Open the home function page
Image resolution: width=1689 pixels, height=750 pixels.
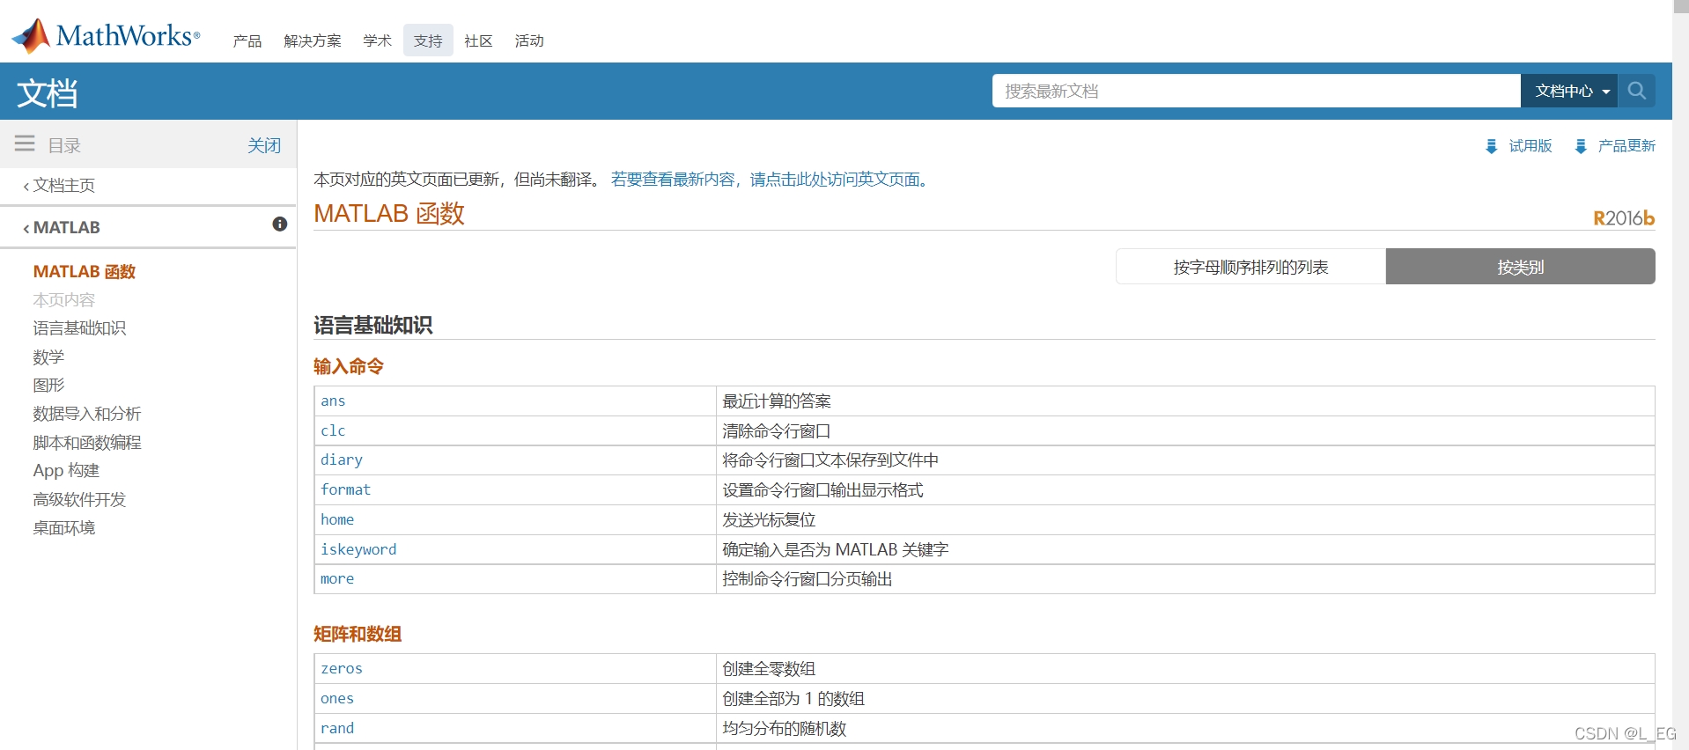[337, 519]
